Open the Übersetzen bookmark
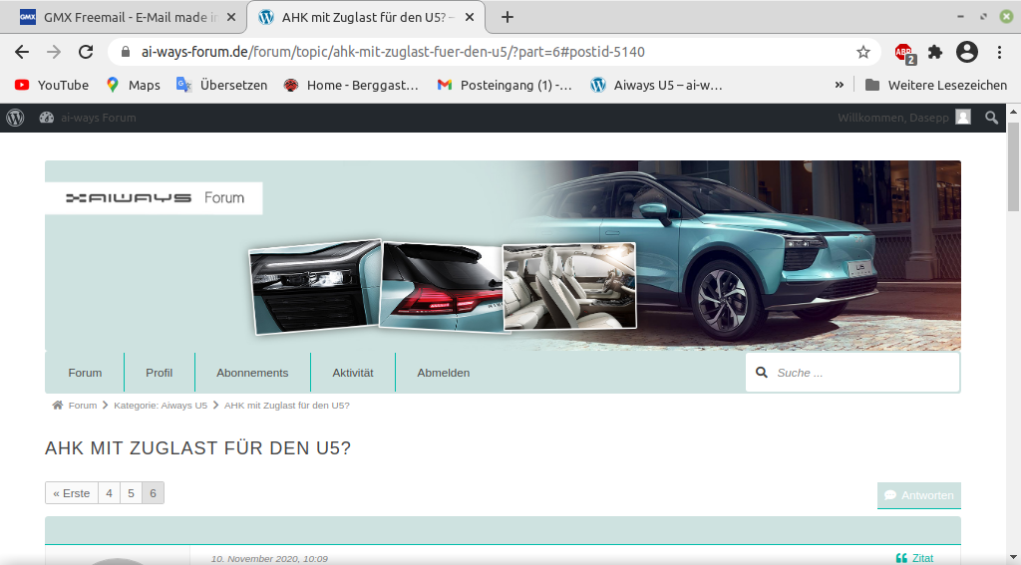The height and width of the screenshot is (565, 1021). coord(221,86)
